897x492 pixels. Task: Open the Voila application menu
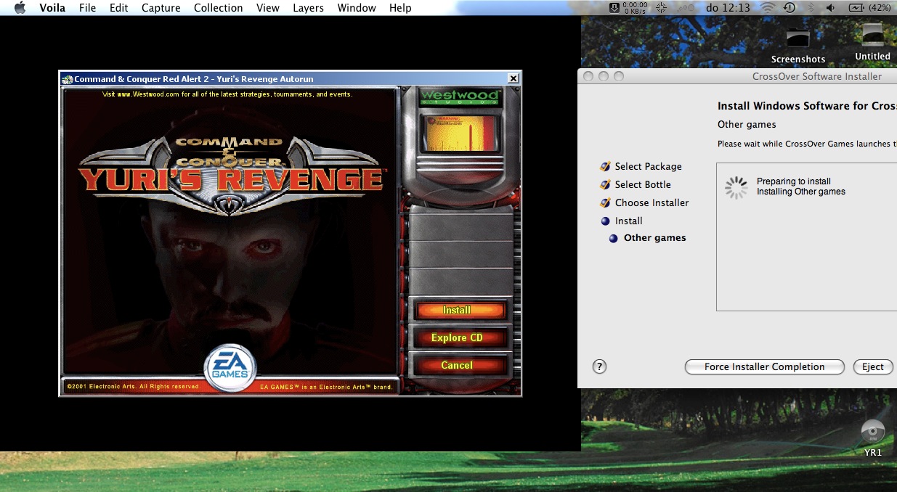tap(53, 8)
